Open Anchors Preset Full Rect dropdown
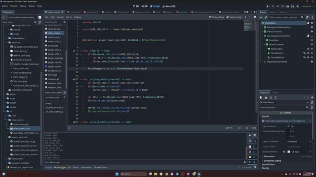The width and height of the screenshot is (316, 177). click(299, 152)
